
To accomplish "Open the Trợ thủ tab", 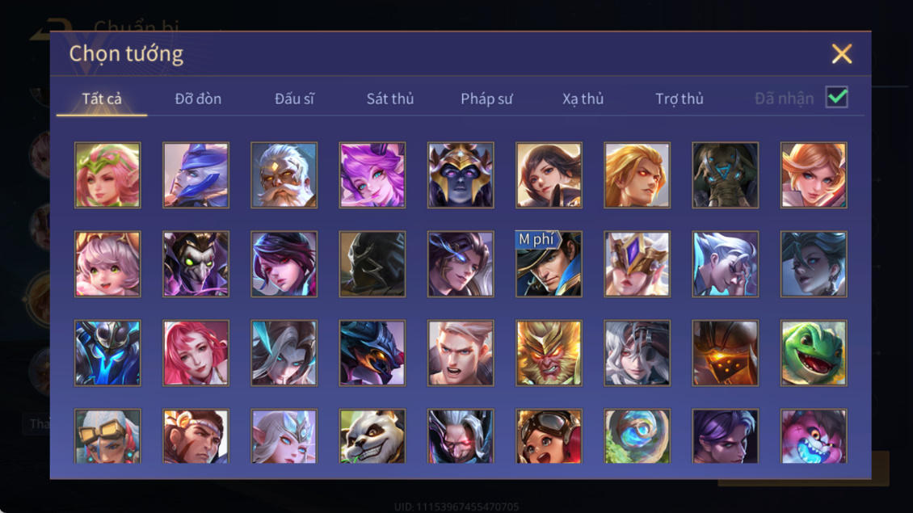I will pyautogui.click(x=679, y=99).
